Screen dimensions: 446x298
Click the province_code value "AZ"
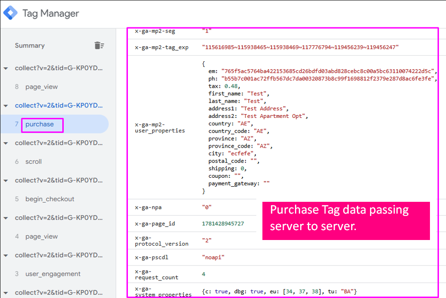[x=263, y=146]
